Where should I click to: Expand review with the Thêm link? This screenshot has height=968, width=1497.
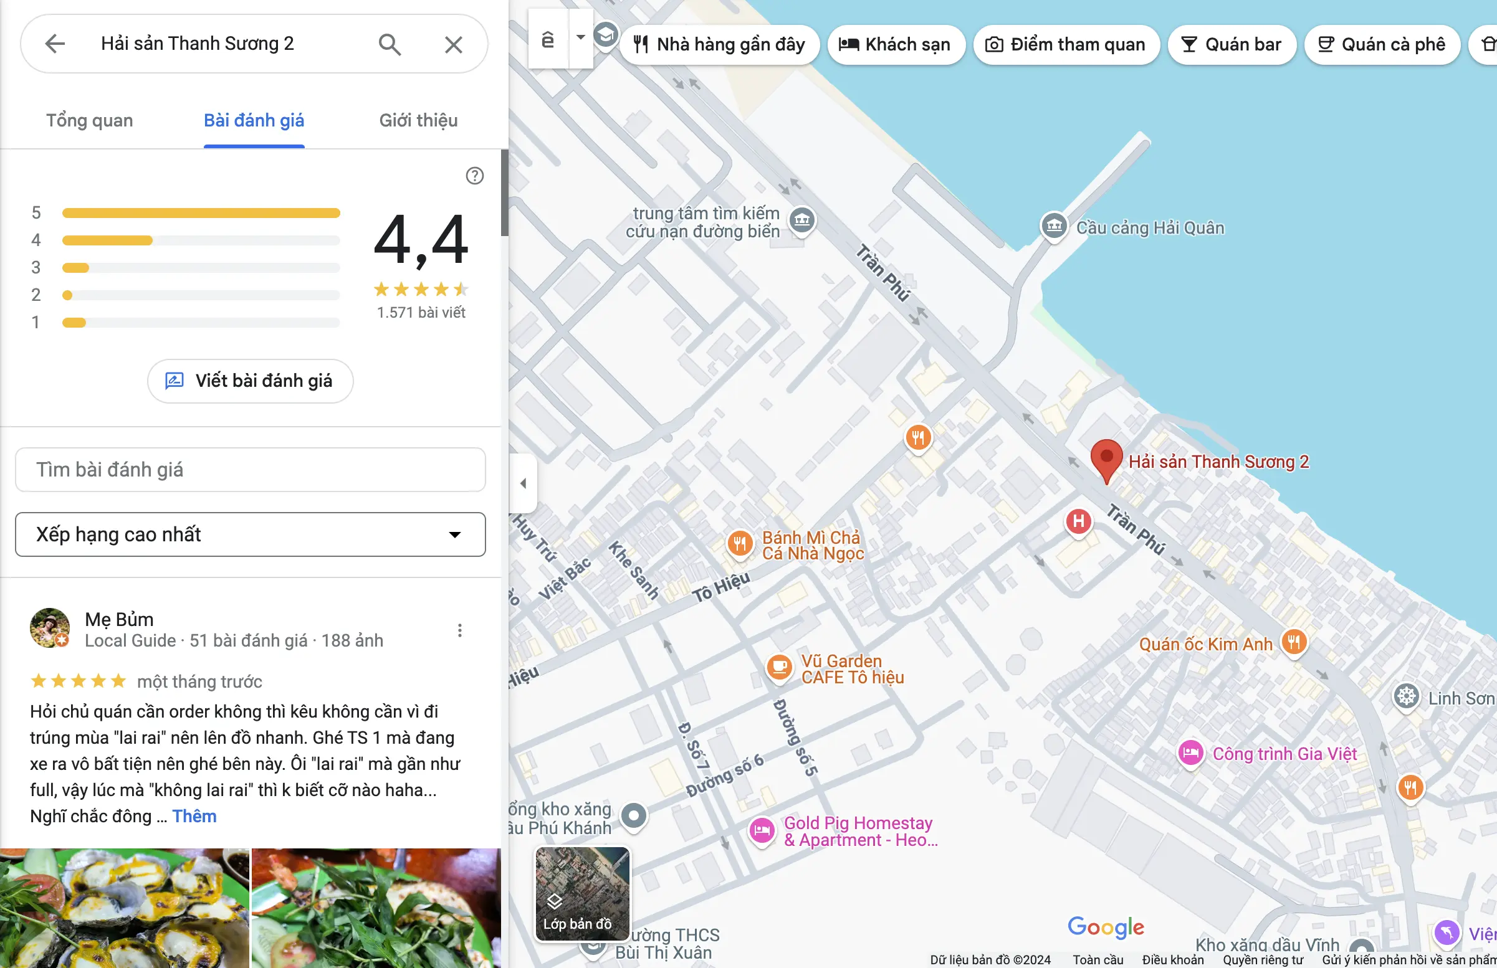coord(194,816)
